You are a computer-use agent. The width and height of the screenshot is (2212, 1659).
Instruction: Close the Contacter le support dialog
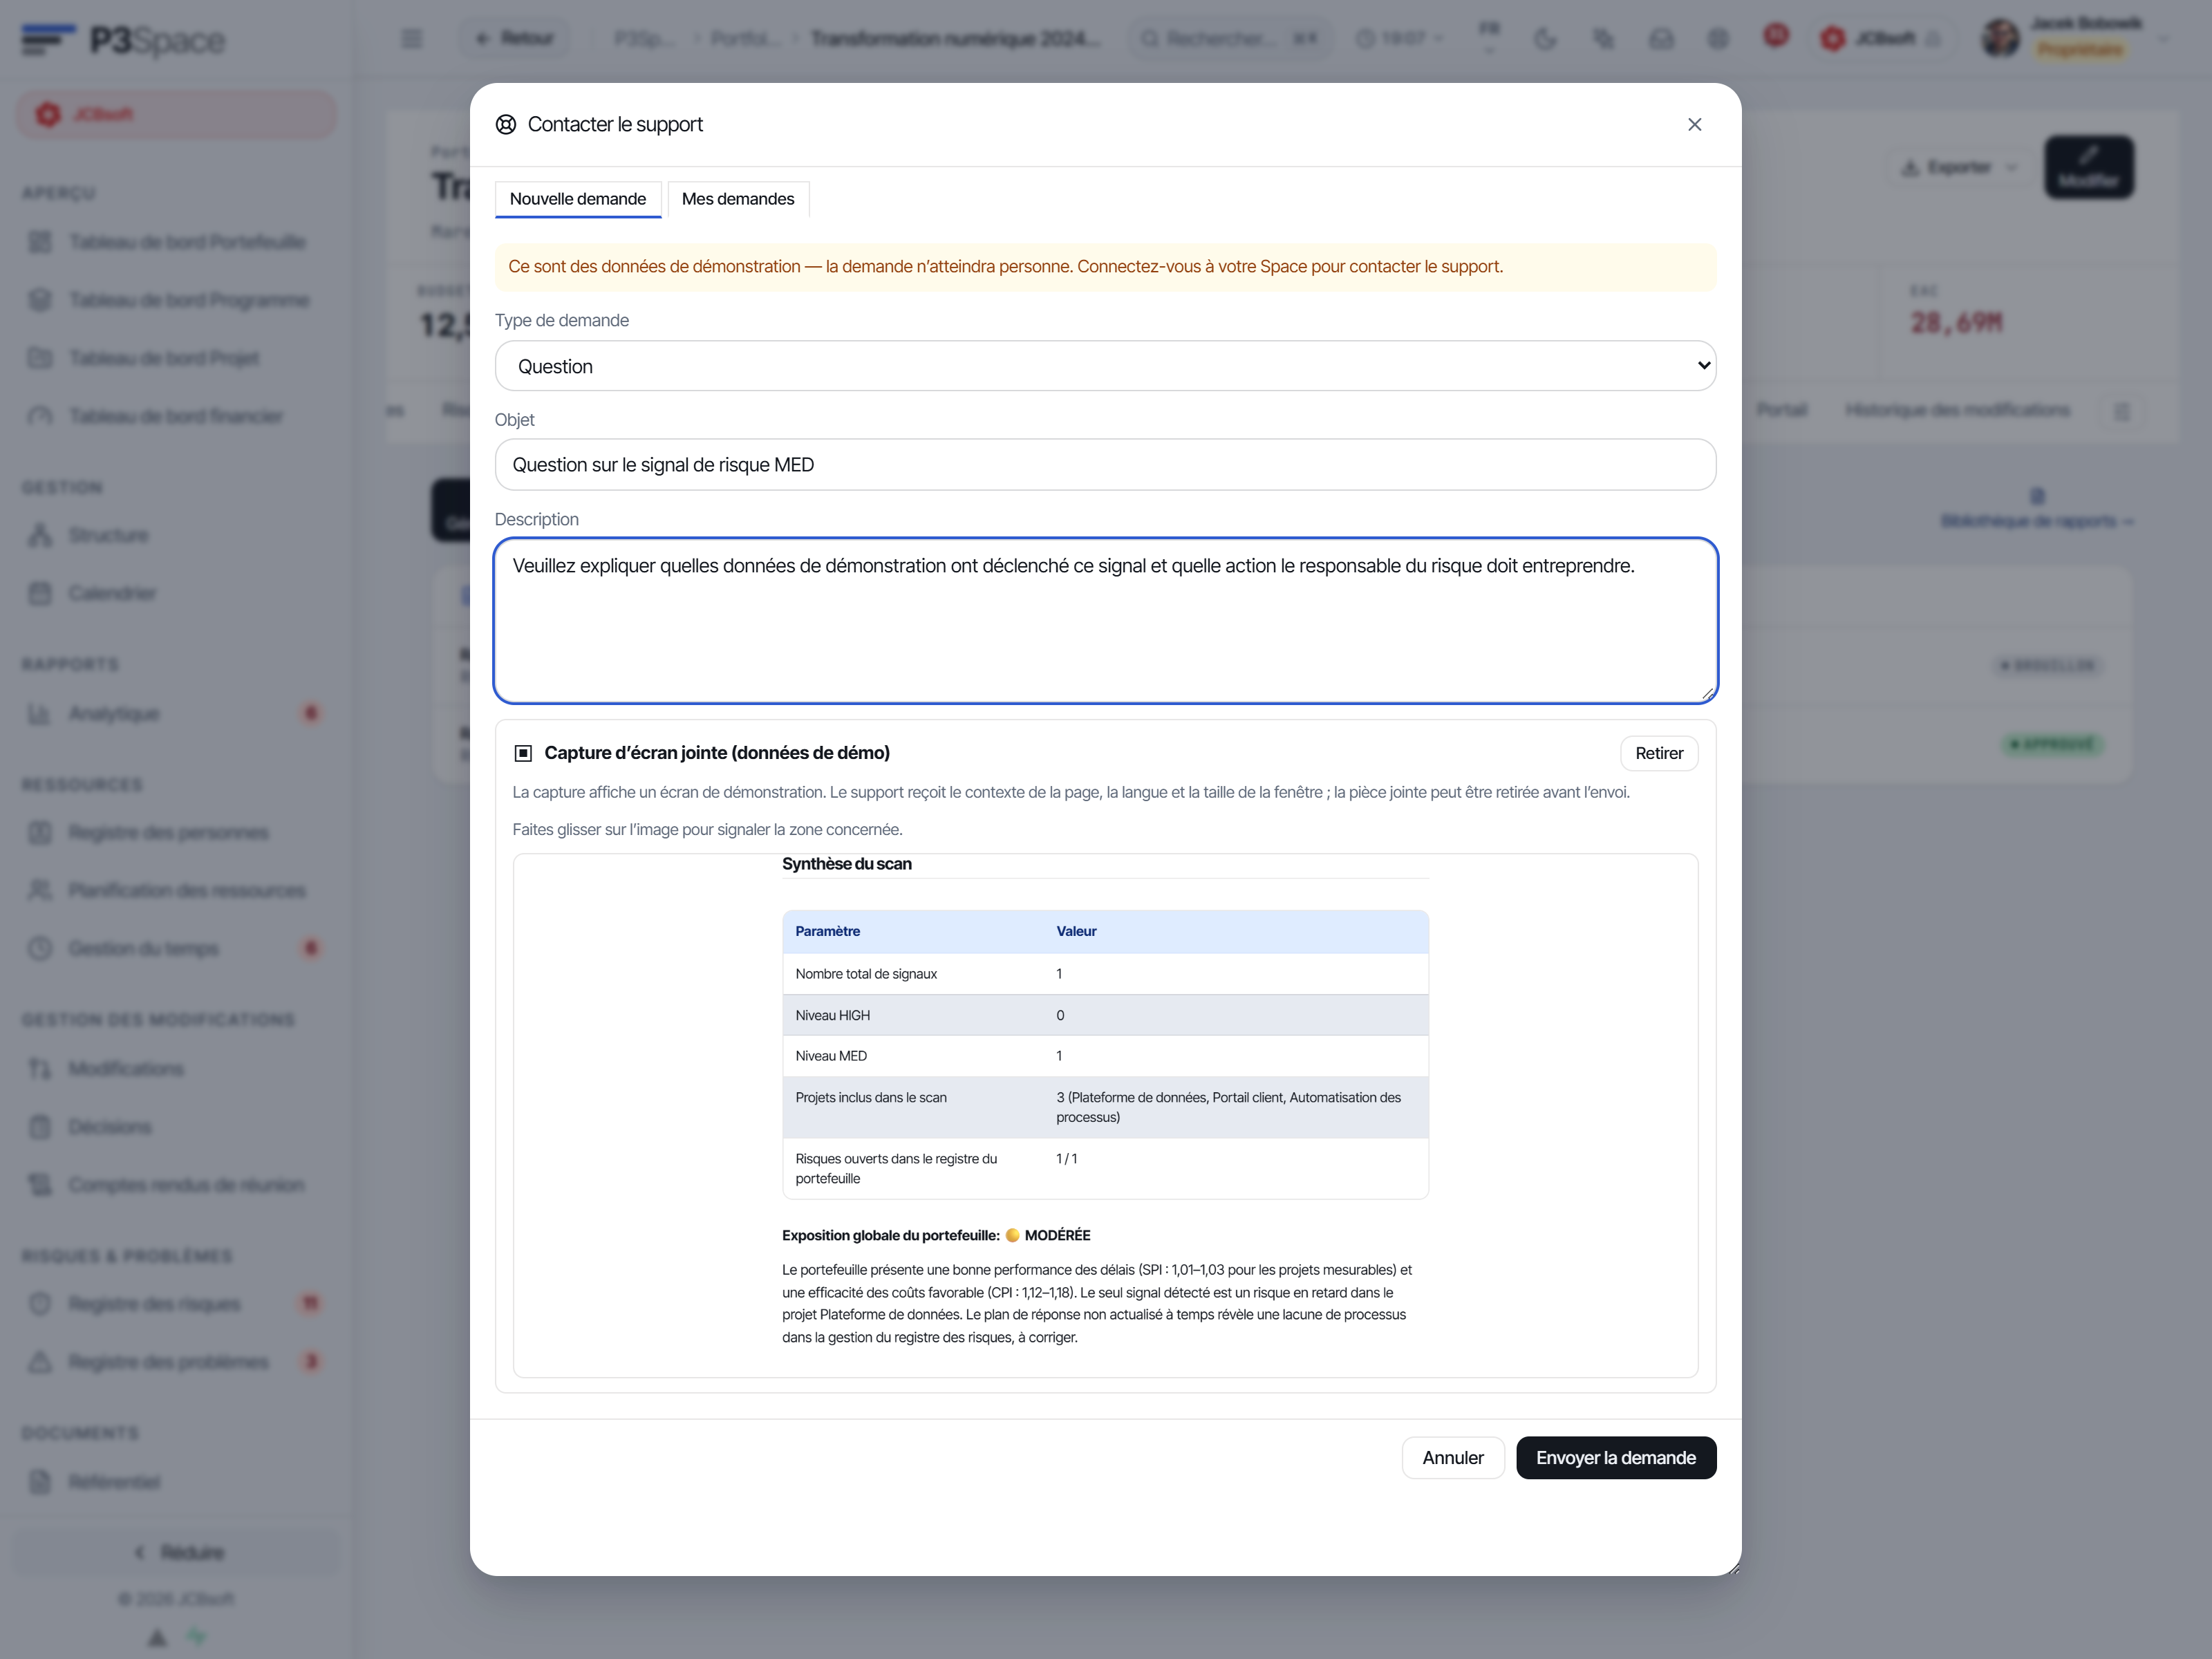pyautogui.click(x=1694, y=124)
